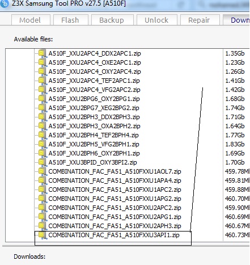Click the 1.42Gb size value
250x265 pixels.
pos(235,90)
